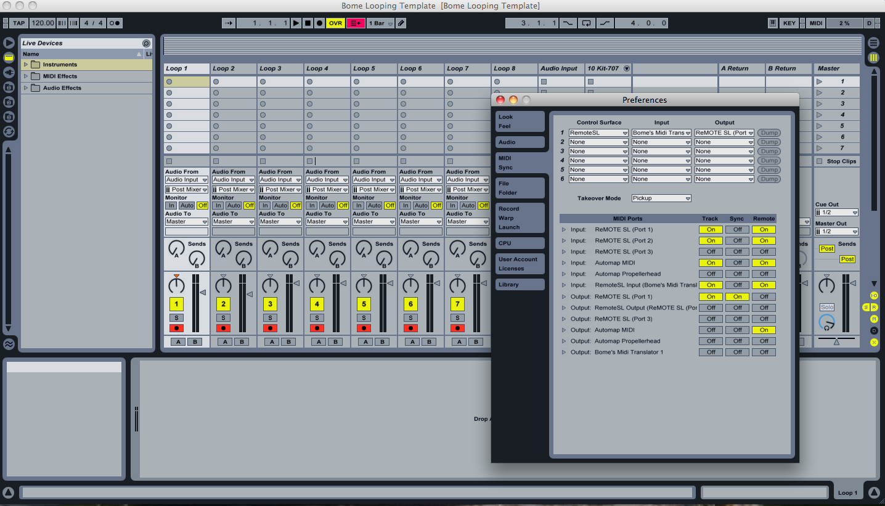Open the Cue Out dropdown

coord(837,212)
